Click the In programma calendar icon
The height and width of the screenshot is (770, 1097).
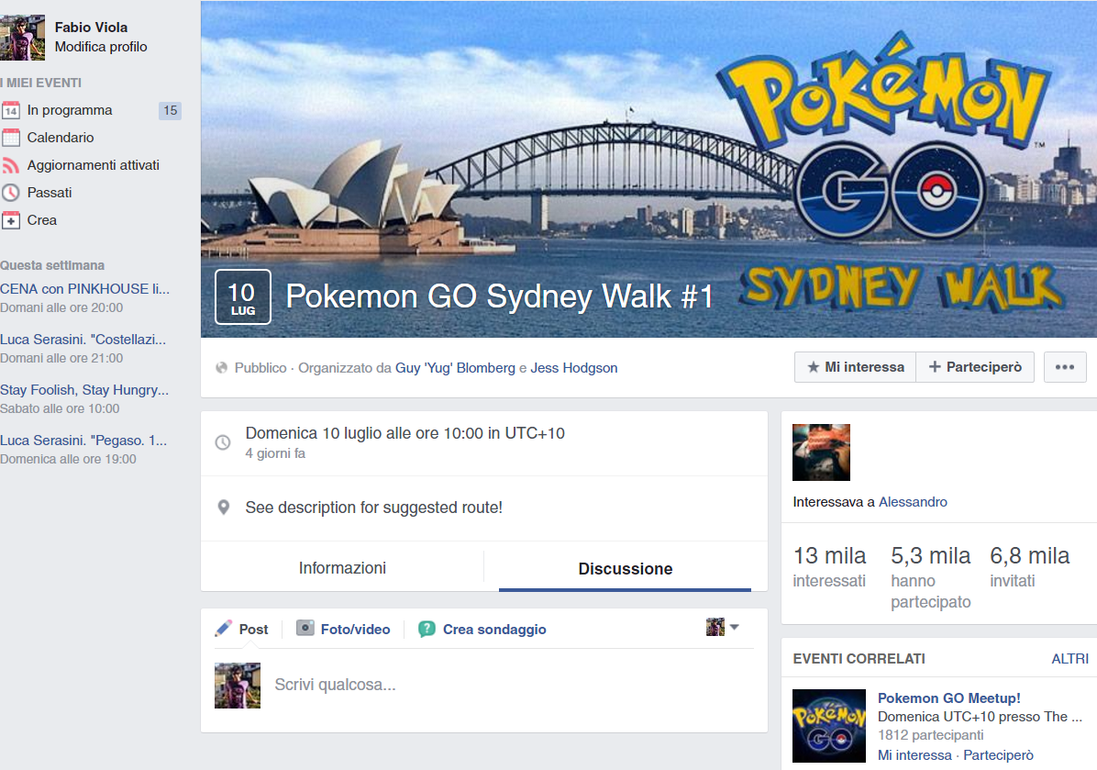(x=10, y=110)
